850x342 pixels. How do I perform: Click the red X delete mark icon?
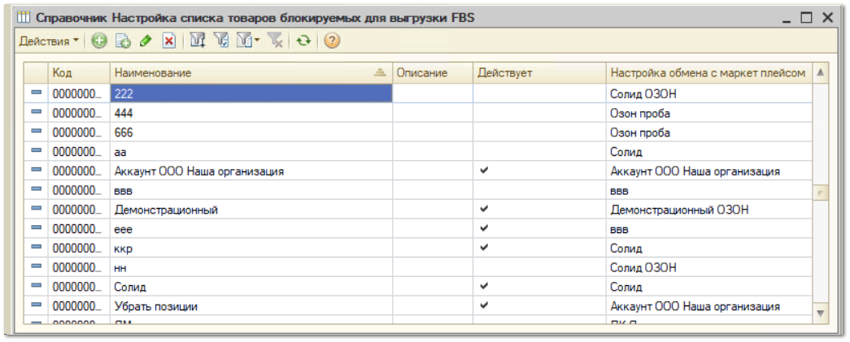[168, 41]
